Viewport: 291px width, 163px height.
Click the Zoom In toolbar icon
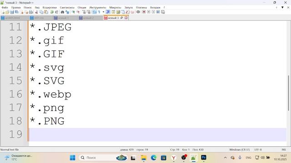[73, 12]
